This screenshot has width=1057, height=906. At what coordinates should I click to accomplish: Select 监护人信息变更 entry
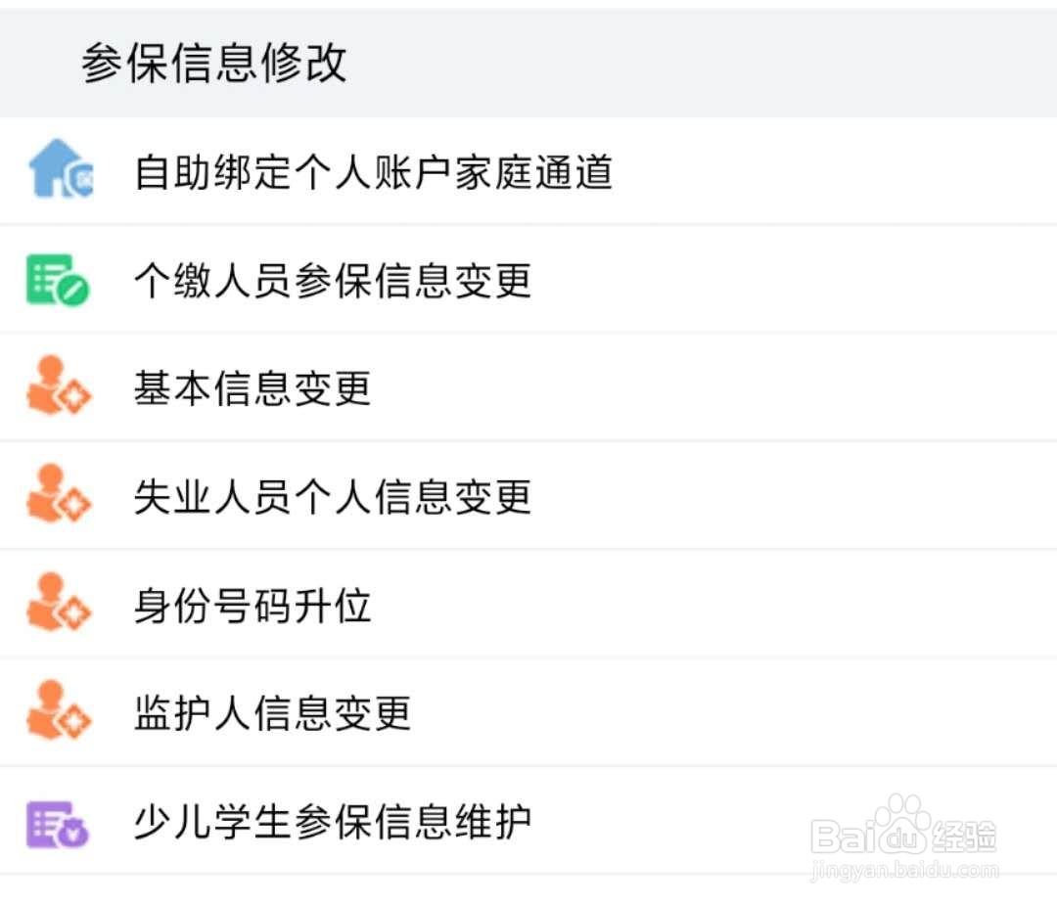click(x=272, y=713)
